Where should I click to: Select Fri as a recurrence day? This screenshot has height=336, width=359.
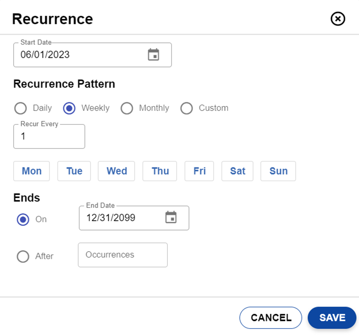click(199, 171)
